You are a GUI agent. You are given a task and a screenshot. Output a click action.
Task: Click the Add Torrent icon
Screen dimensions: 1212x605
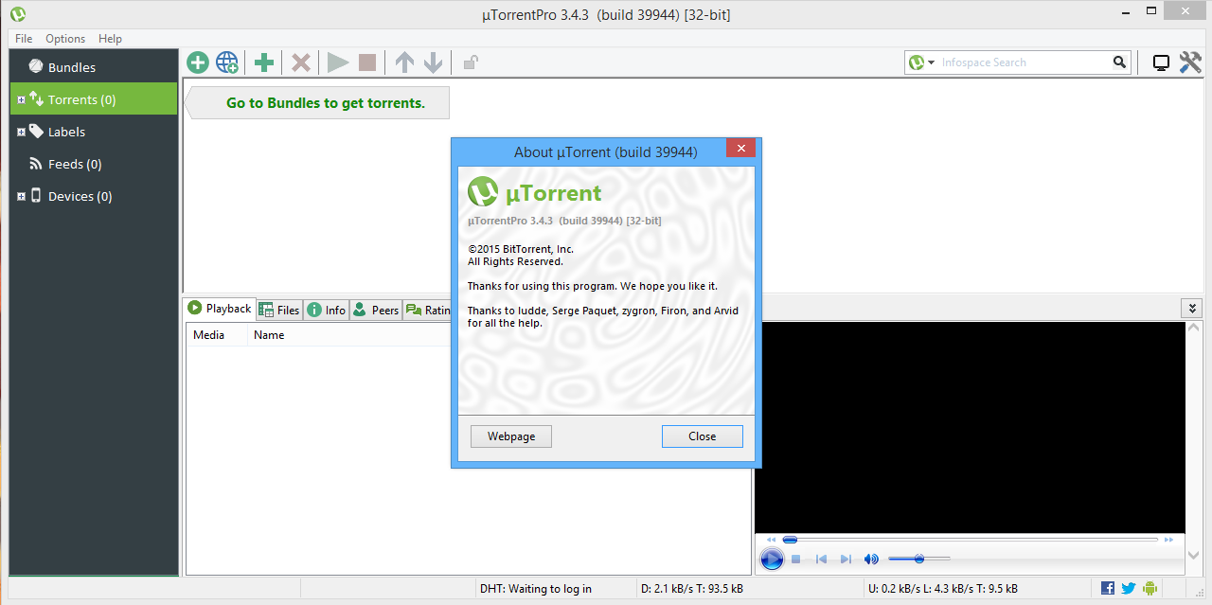pos(198,62)
